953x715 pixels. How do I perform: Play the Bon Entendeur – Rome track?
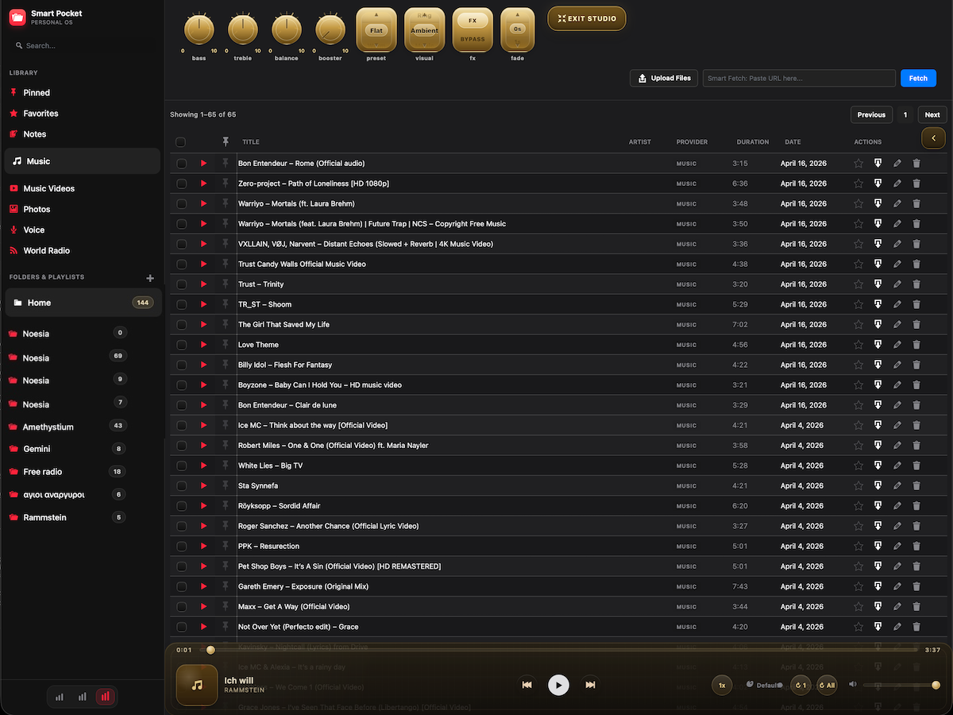[x=204, y=163]
